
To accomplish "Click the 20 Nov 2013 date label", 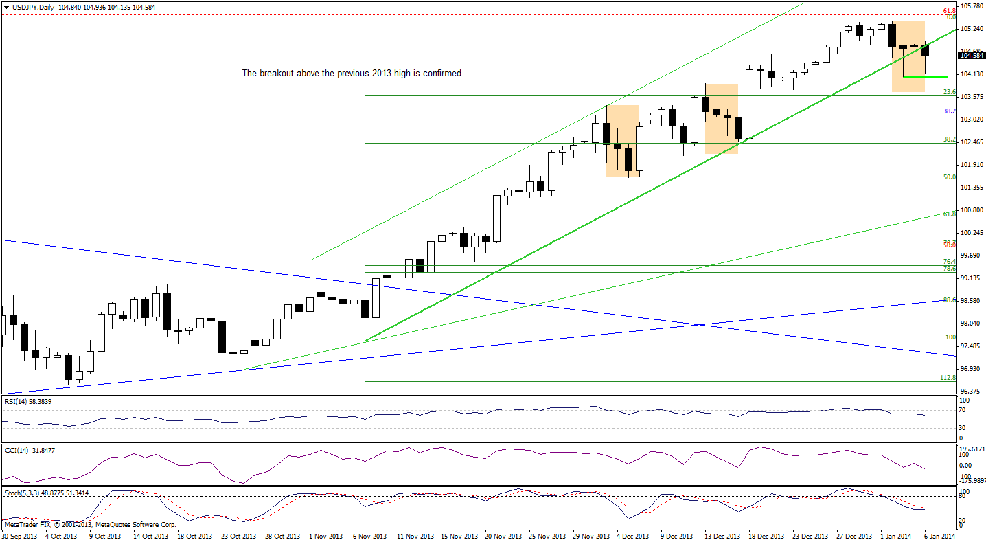I will click(505, 536).
